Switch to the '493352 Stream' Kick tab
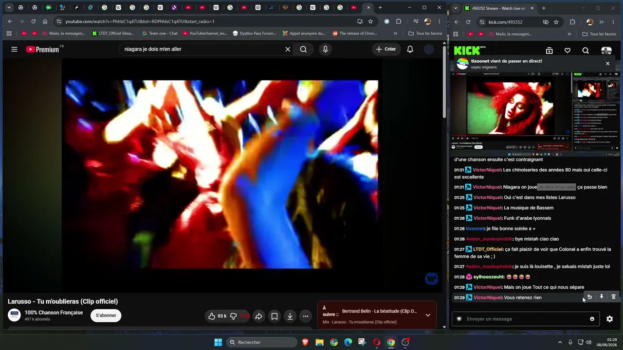This screenshot has height=350, width=623. coord(499,8)
